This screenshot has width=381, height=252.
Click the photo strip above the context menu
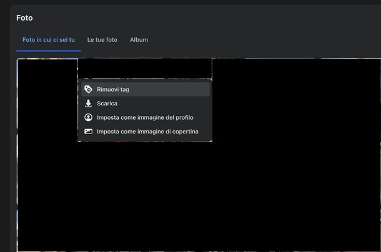pos(144,68)
